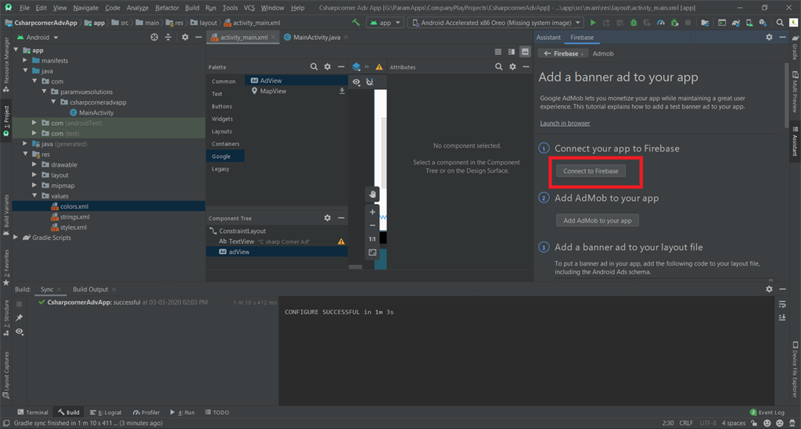
Task: Open the app run configuration dropdown
Action: point(385,23)
